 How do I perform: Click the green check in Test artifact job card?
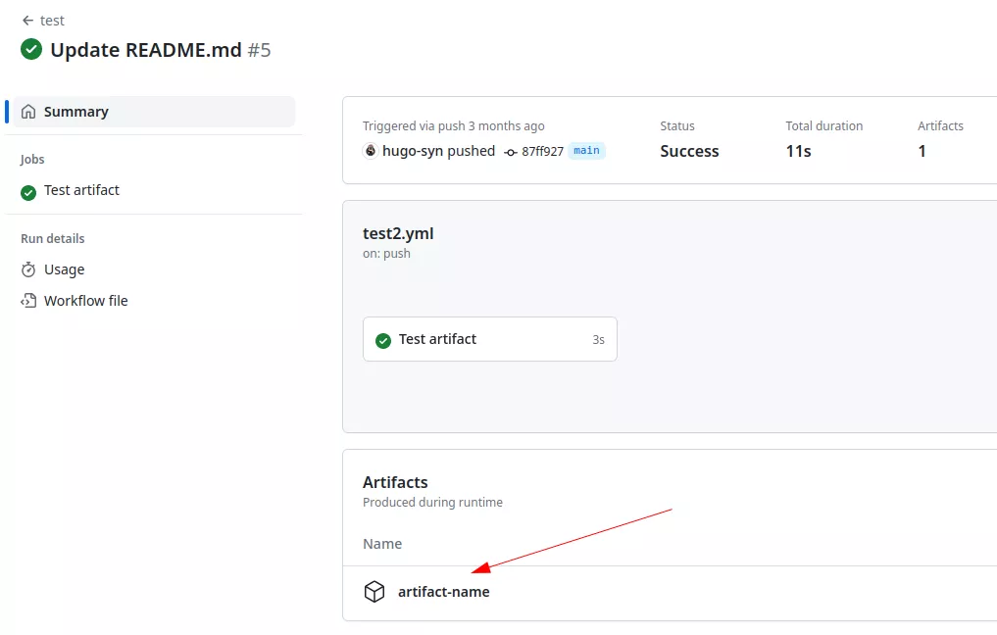tap(383, 340)
